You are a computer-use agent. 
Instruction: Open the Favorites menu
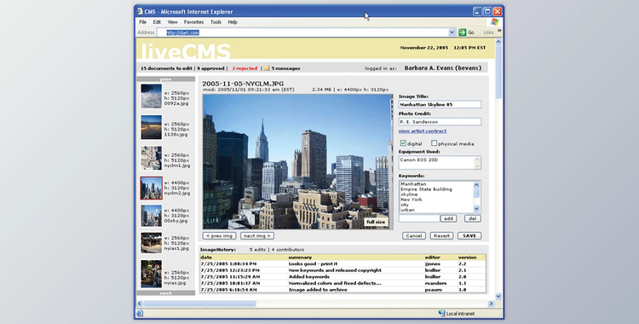(193, 22)
